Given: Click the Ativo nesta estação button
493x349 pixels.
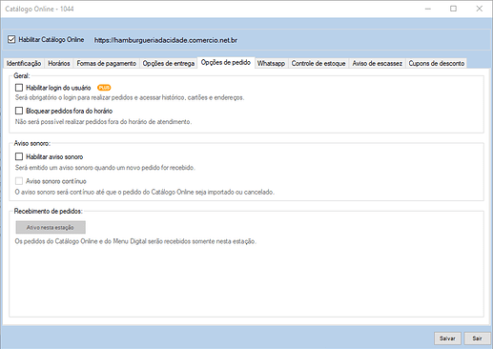Looking at the screenshot, I should pyautogui.click(x=51, y=227).
